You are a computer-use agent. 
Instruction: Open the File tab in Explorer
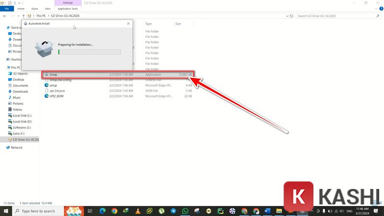pyautogui.click(x=7, y=9)
